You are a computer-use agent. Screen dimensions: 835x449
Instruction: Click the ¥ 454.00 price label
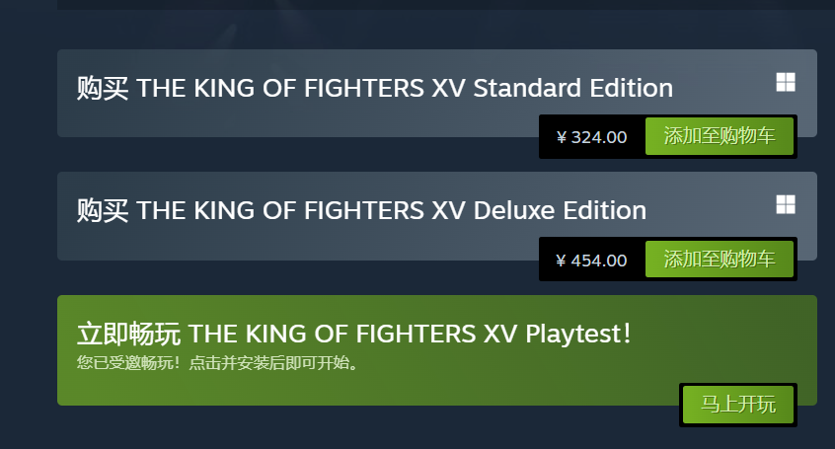coord(591,261)
